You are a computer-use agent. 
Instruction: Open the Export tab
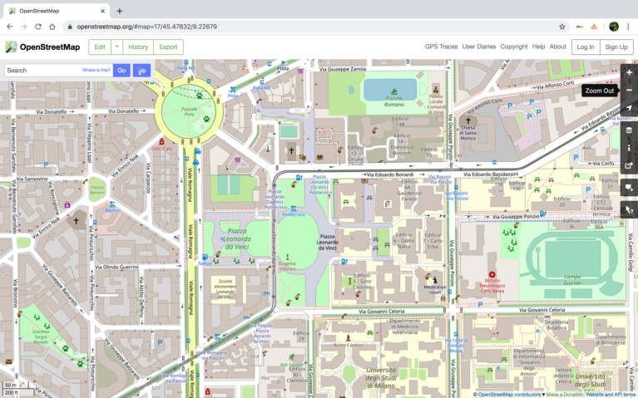tap(168, 47)
